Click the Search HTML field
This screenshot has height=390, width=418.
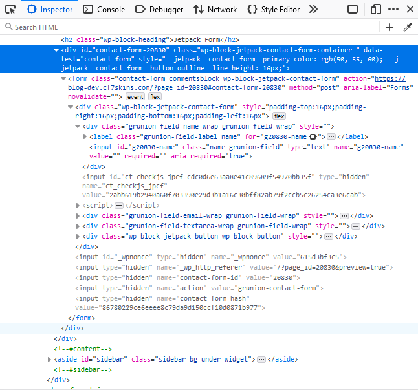coord(188,27)
